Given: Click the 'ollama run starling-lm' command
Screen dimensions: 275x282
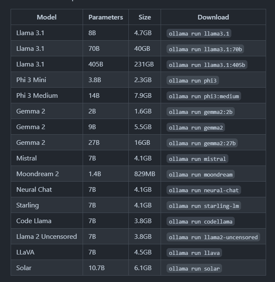Looking at the screenshot, I should (x=204, y=205).
